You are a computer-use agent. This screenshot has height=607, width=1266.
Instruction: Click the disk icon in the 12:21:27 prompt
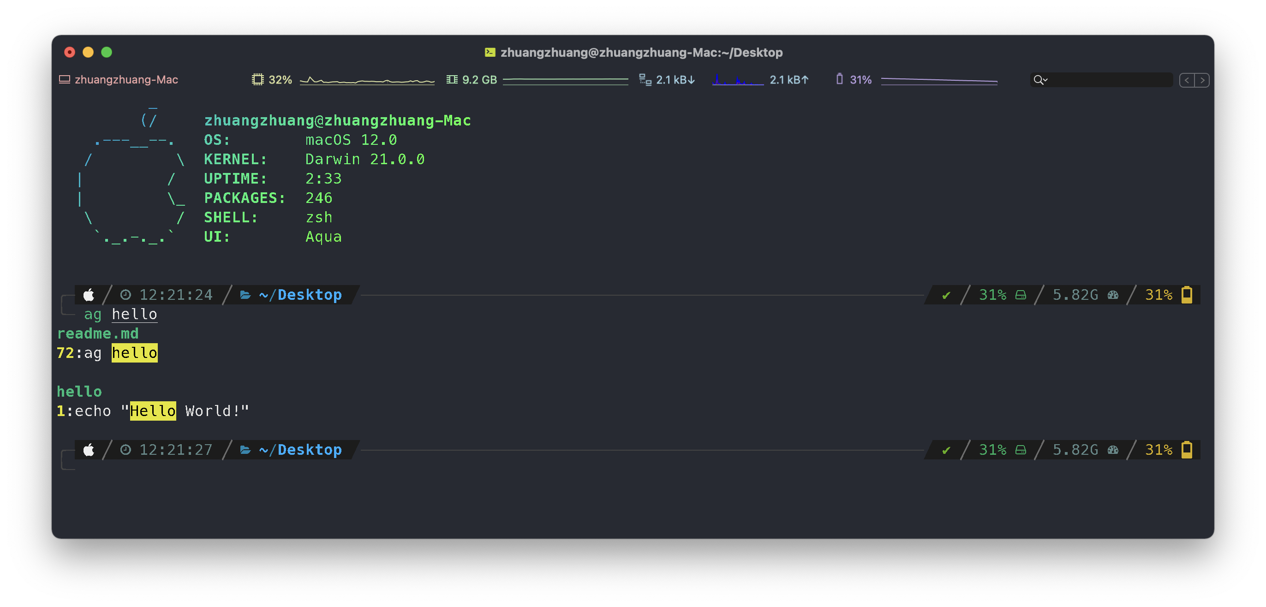tap(1021, 450)
